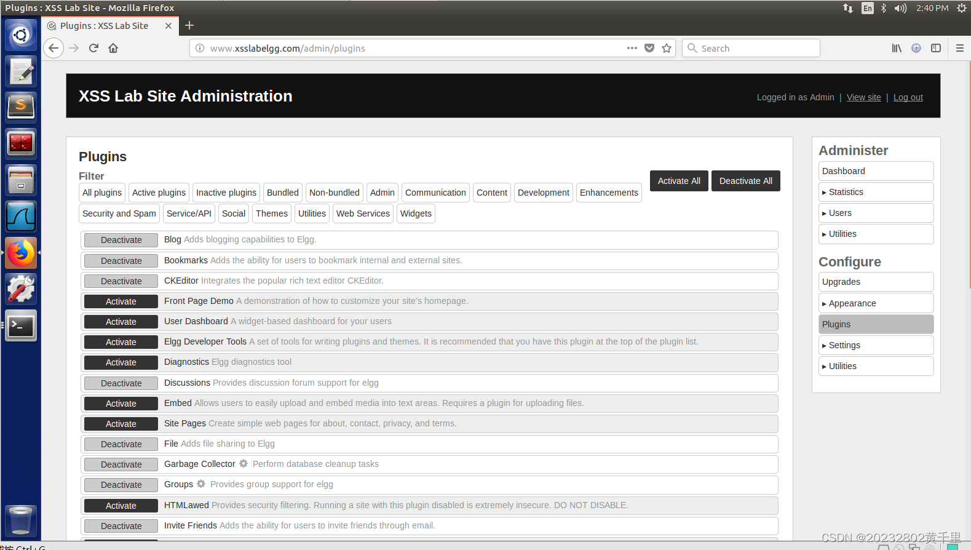Viewport: 971px width, 550px height.
Task: Save page to Pocket
Action: (x=649, y=48)
